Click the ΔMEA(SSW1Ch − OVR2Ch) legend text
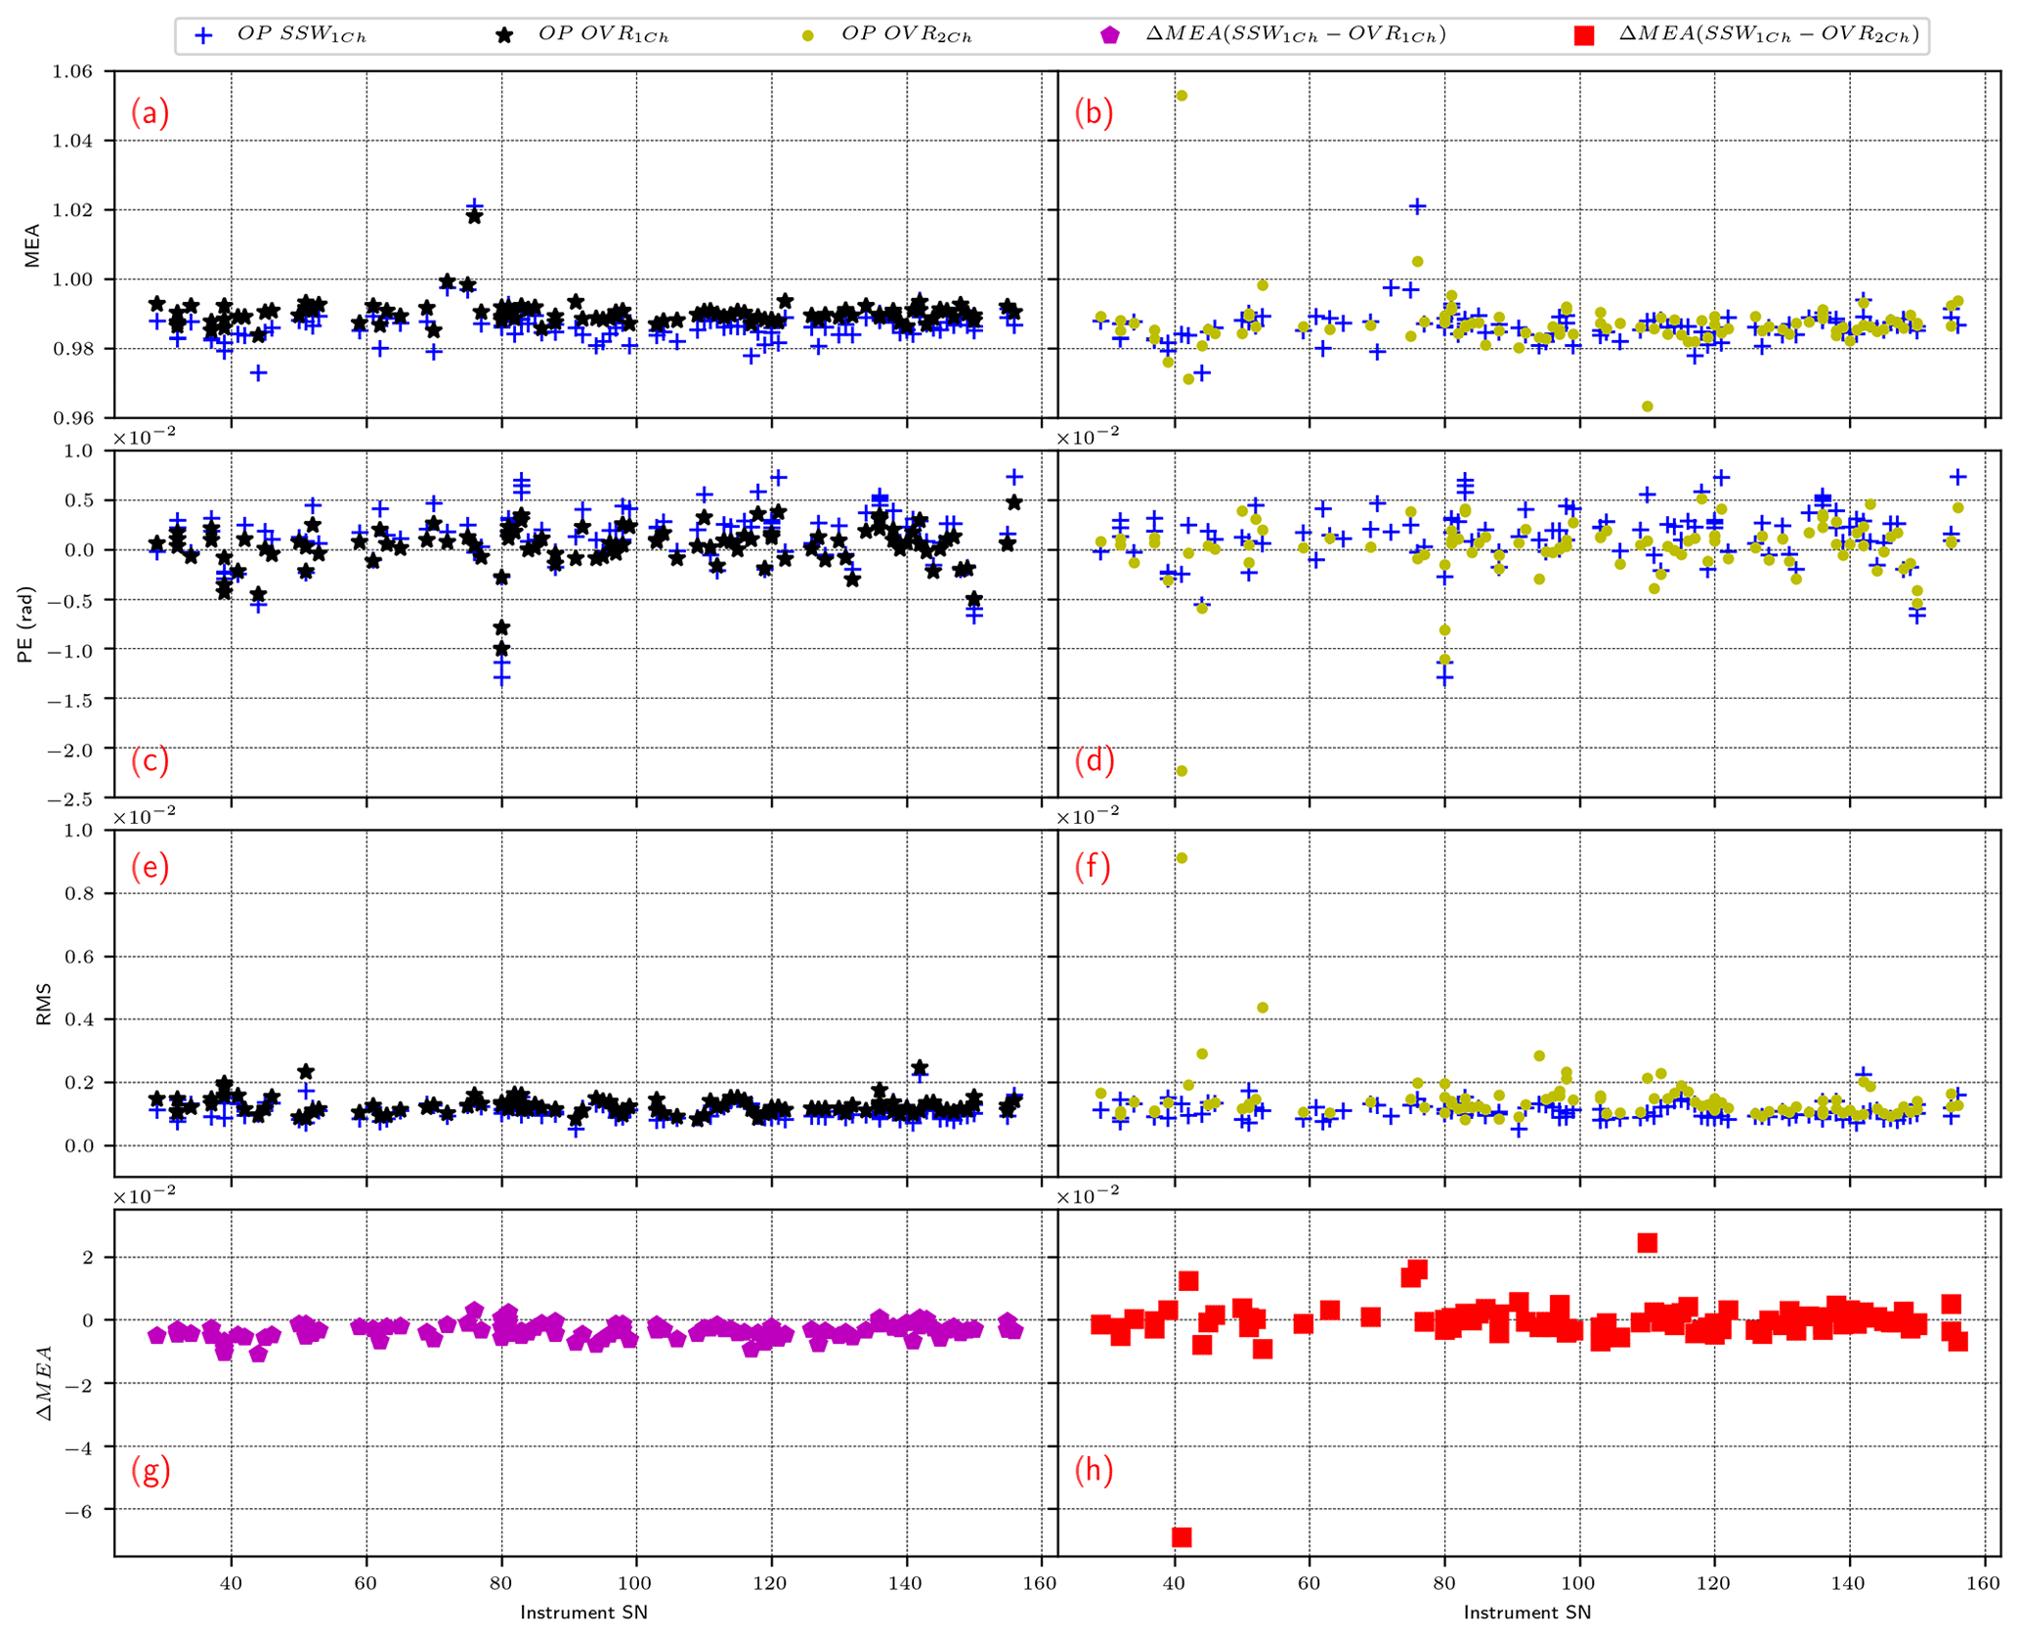The width and height of the screenshot is (2020, 1636). 1769,35
